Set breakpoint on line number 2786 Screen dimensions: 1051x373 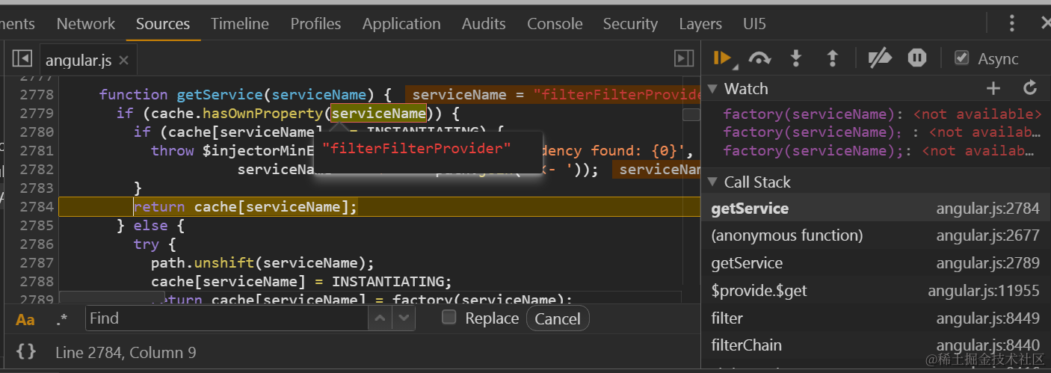36,244
